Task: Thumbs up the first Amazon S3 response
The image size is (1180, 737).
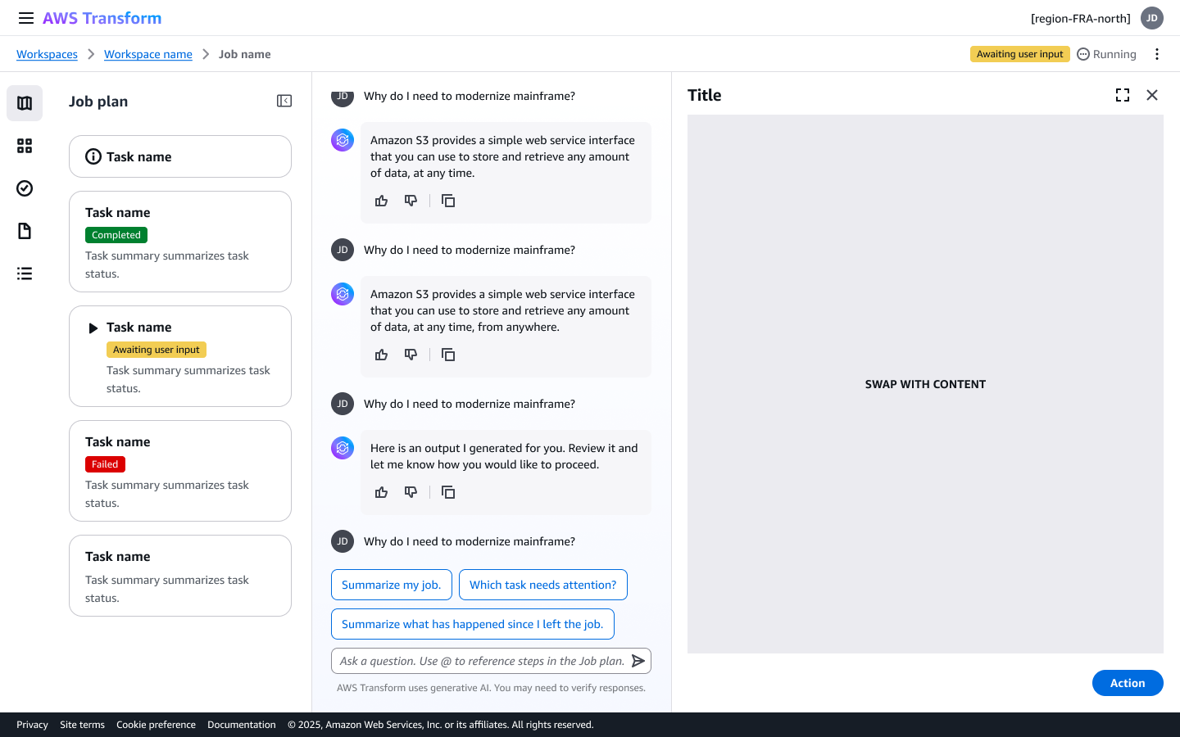Action: click(x=381, y=201)
